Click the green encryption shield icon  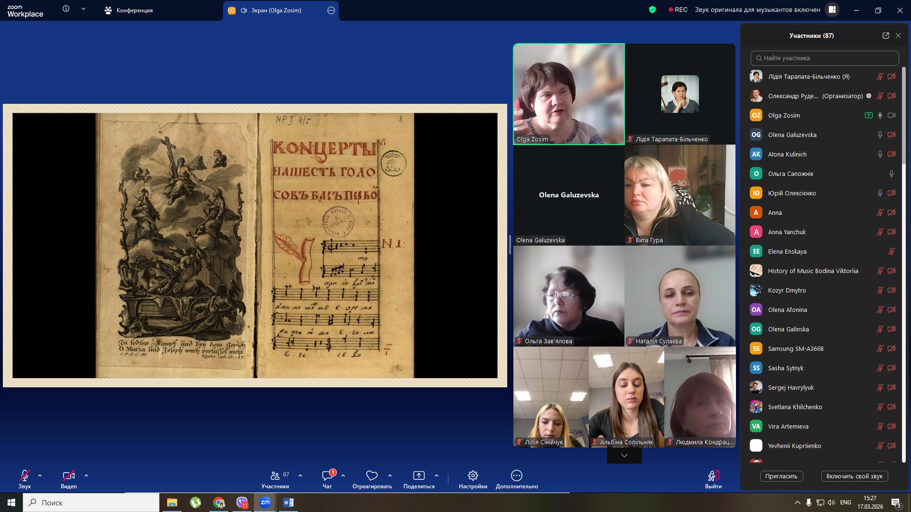pos(652,9)
